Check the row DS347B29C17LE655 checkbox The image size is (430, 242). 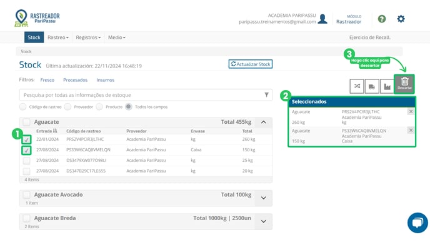[26, 171]
